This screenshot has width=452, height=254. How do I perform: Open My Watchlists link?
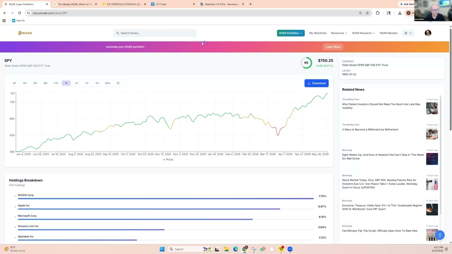click(x=318, y=33)
